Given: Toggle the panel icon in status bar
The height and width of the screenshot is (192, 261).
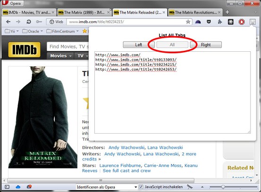Looking at the screenshot, I should click(x=7, y=187).
